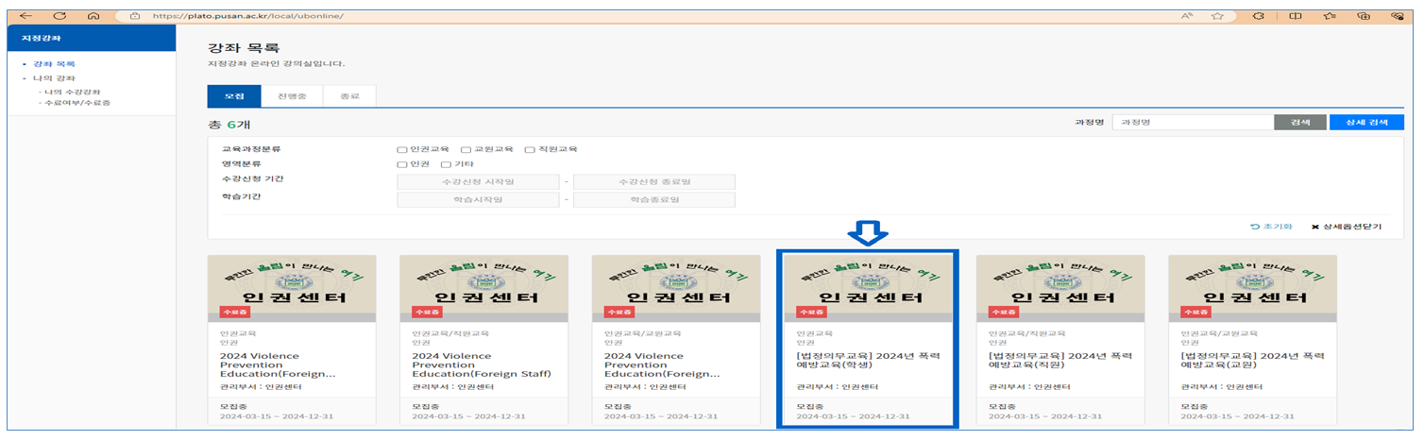The height and width of the screenshot is (440, 1424).
Task: Check the 인권교육 category checkbox
Action: [x=402, y=149]
